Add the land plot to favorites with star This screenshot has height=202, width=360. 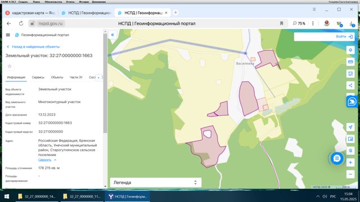10,66
